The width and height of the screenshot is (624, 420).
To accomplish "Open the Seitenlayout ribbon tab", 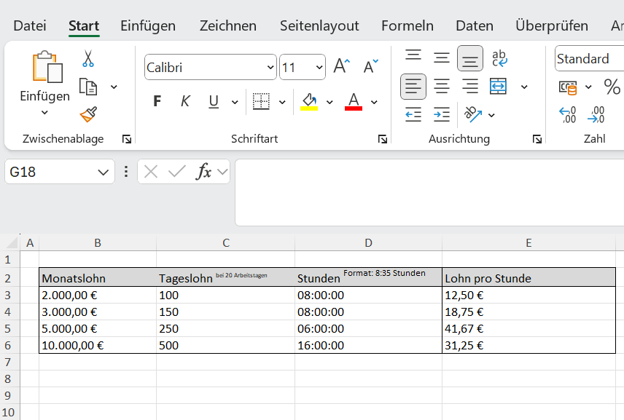I will [319, 25].
